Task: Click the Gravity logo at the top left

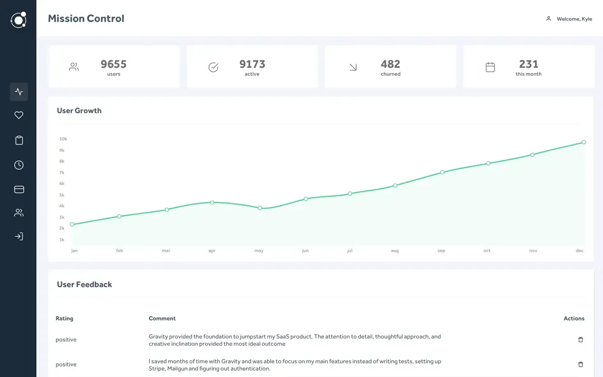Action: click(18, 20)
